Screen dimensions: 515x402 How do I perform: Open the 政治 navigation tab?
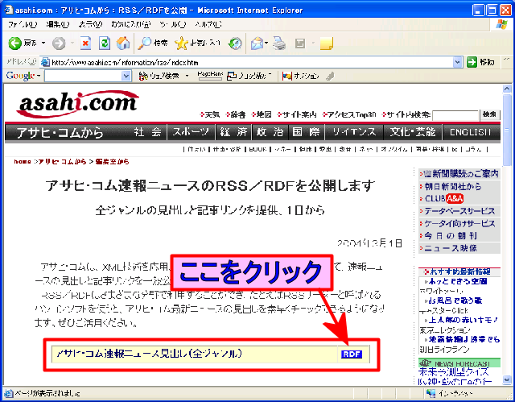click(x=270, y=132)
